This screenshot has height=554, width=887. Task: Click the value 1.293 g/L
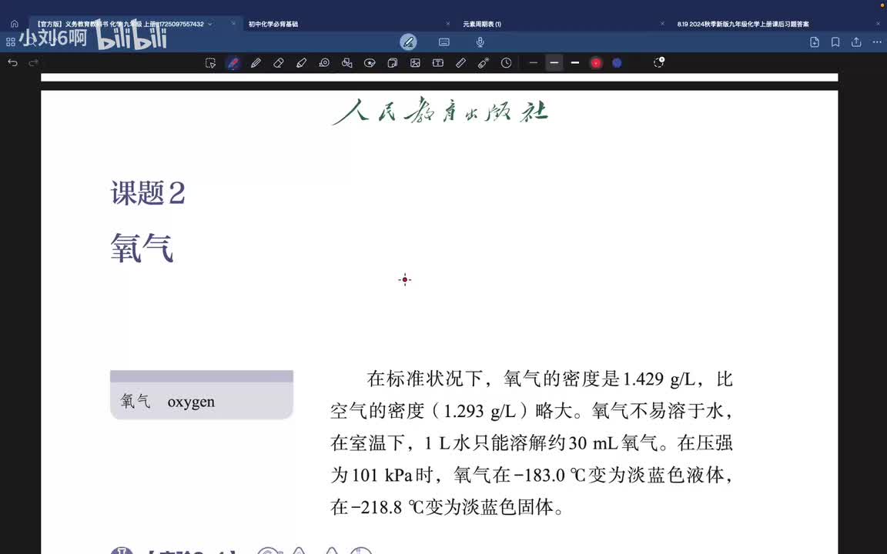coord(480,411)
